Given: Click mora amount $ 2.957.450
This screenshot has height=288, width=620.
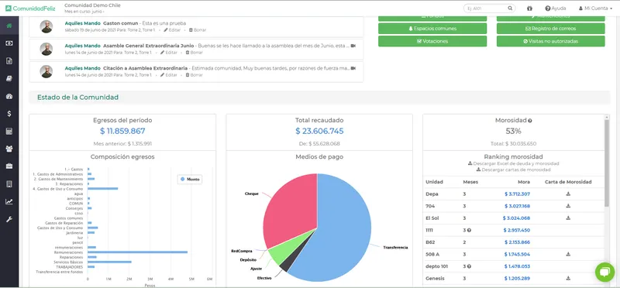Looking at the screenshot, I should (x=516, y=230).
